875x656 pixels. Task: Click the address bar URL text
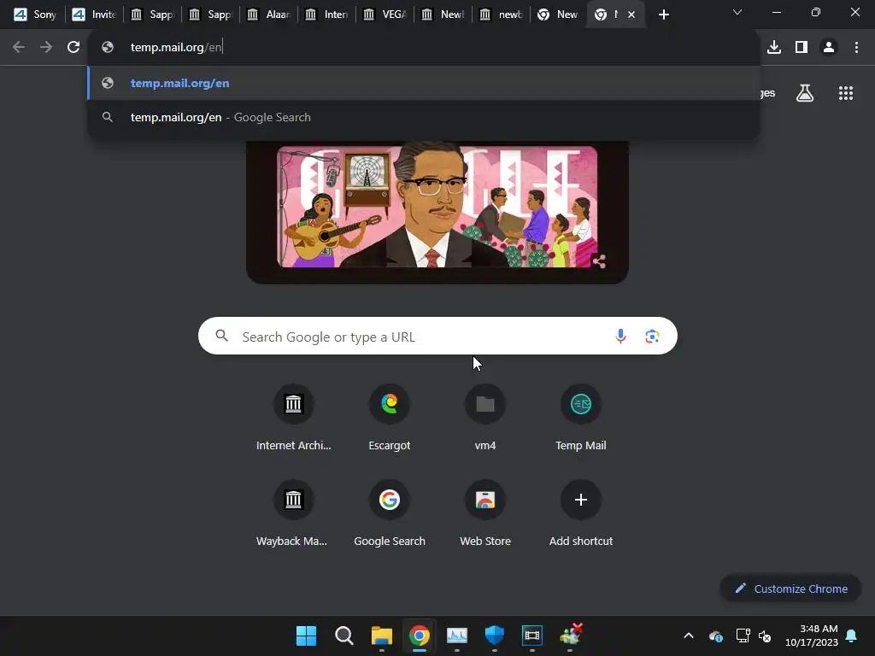click(x=176, y=47)
